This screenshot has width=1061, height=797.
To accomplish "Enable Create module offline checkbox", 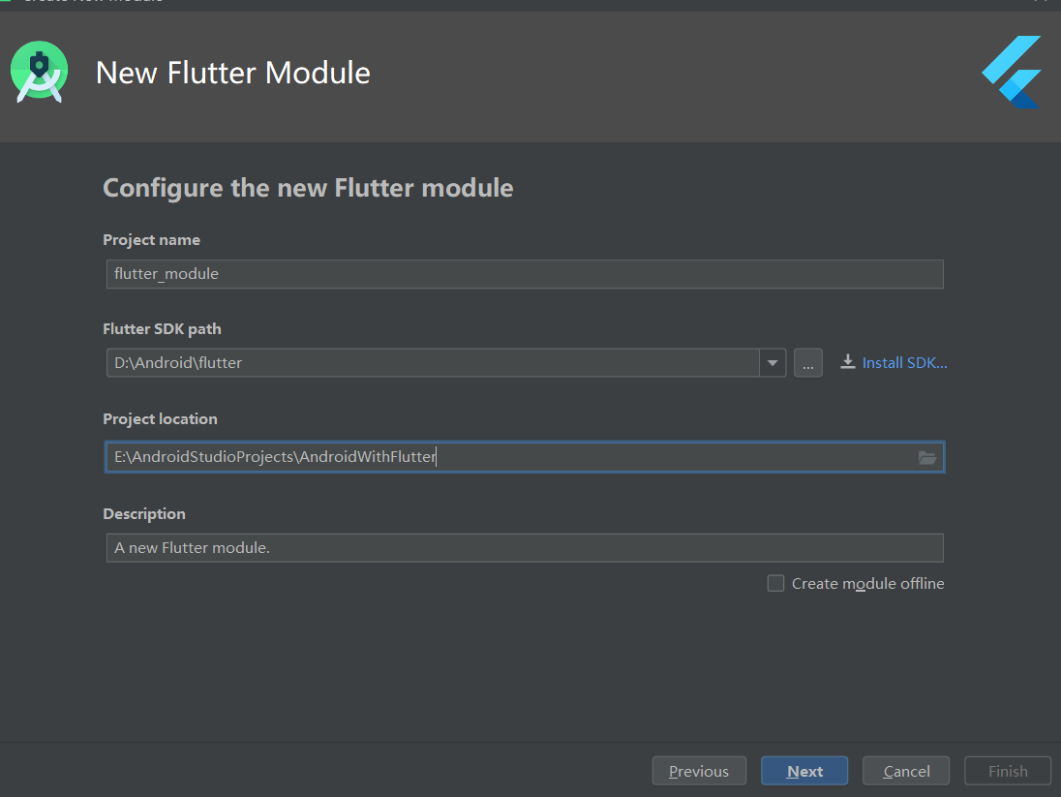I will (x=775, y=583).
